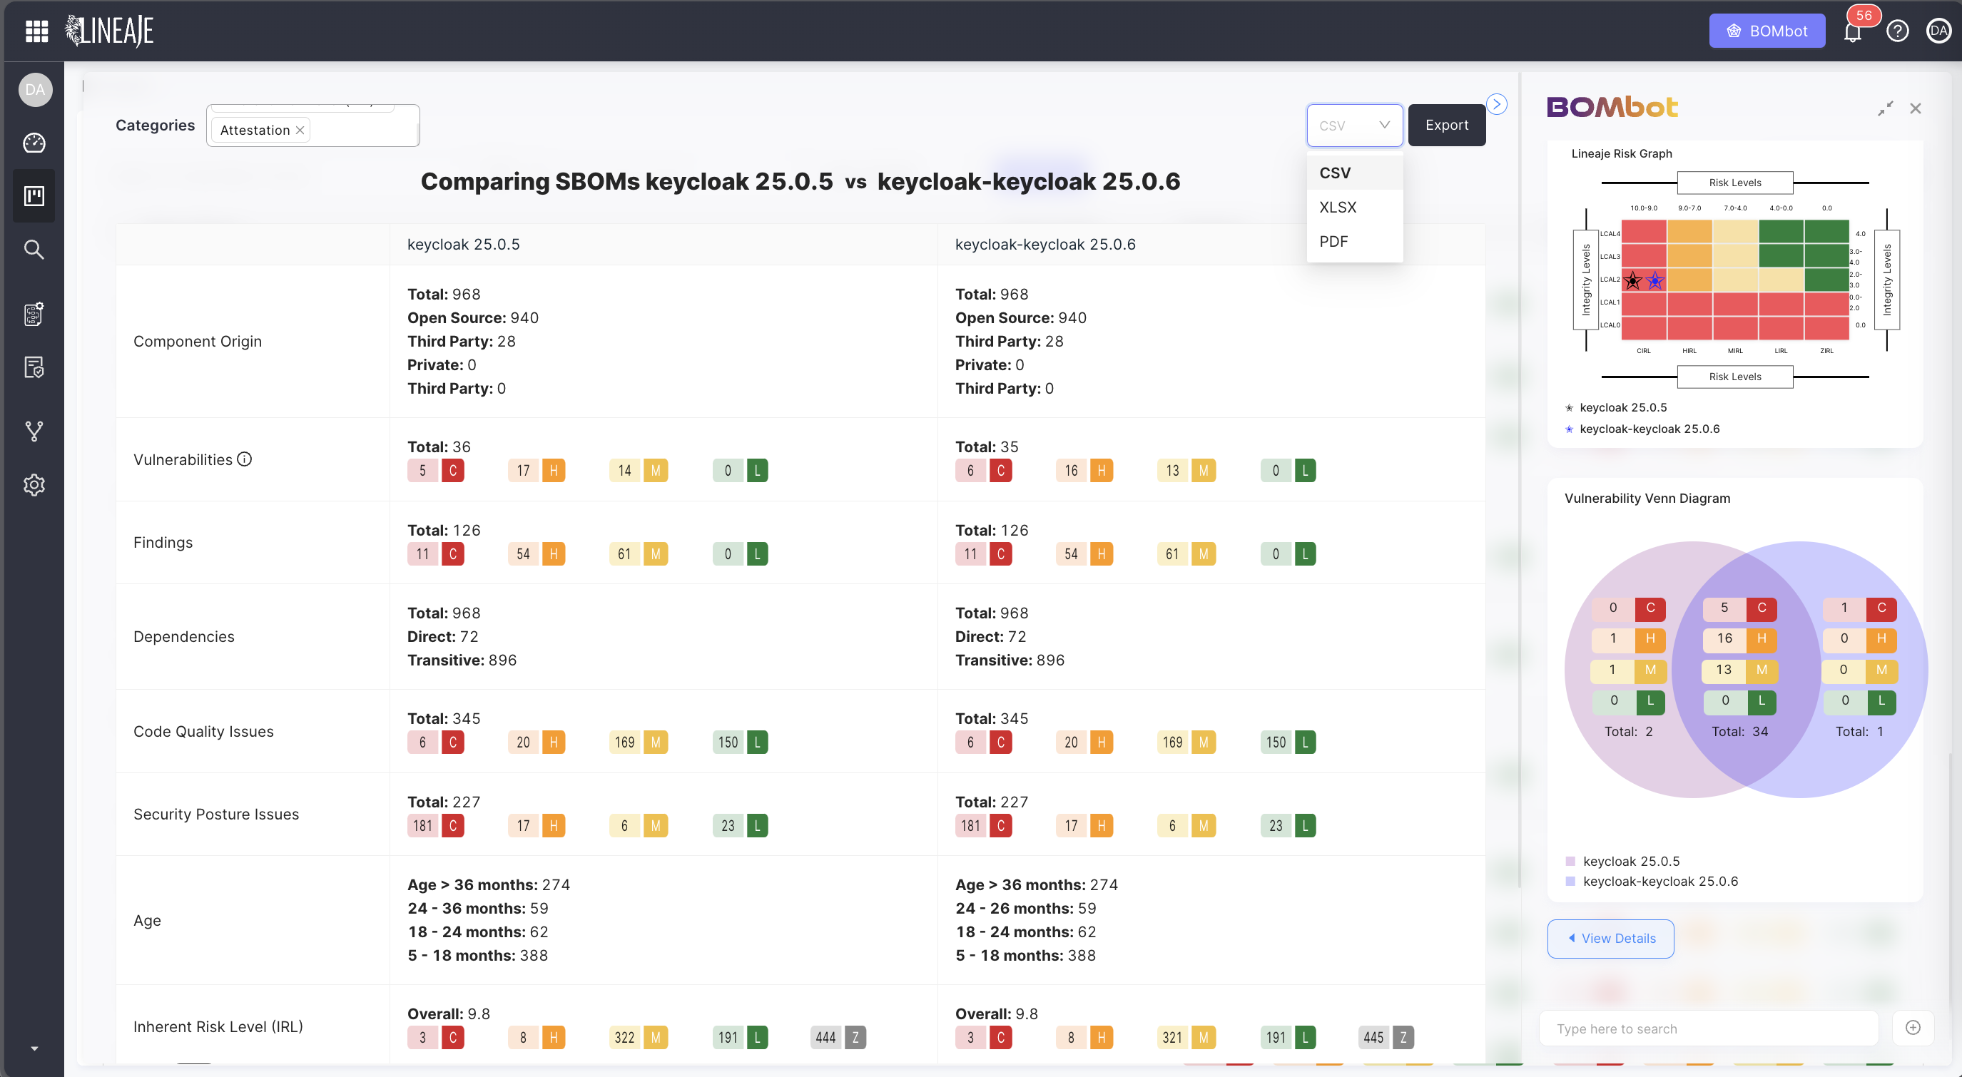
Task: Click keycloak 25.0.5 IRL 322 Medium badge
Action: [x=639, y=1037]
